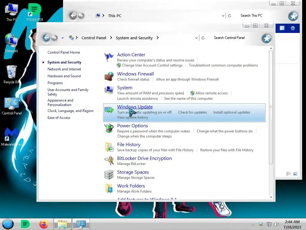Select the PISSENTER desktop shortcut
This screenshot has width=306, height=230.
click(x=35, y=12)
